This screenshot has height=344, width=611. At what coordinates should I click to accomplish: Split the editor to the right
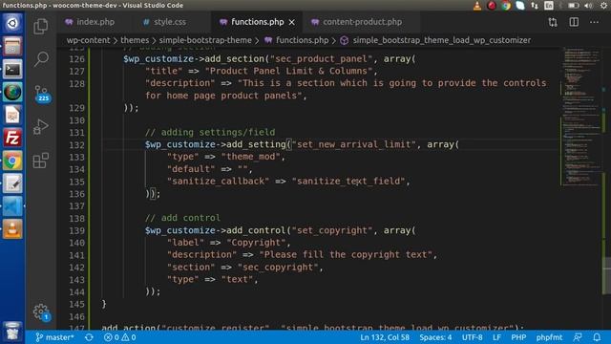pyautogui.click(x=574, y=22)
